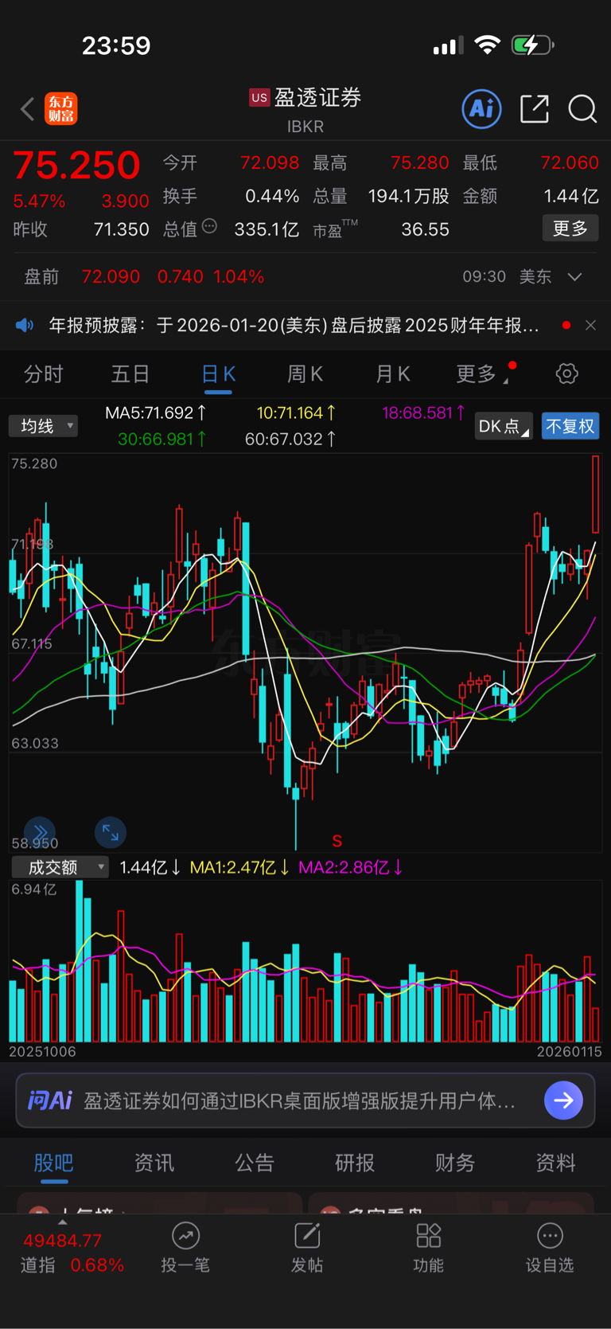Open the 均线 indicator dropdown
Image resolution: width=611 pixels, height=1329 pixels.
pyautogui.click(x=44, y=426)
